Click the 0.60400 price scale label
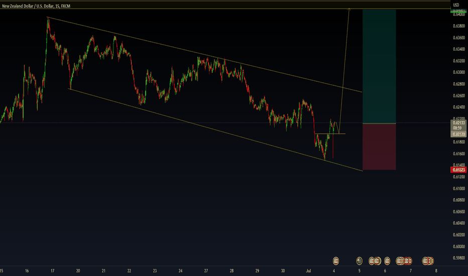The width and height of the screenshot is (468, 276). 459,223
